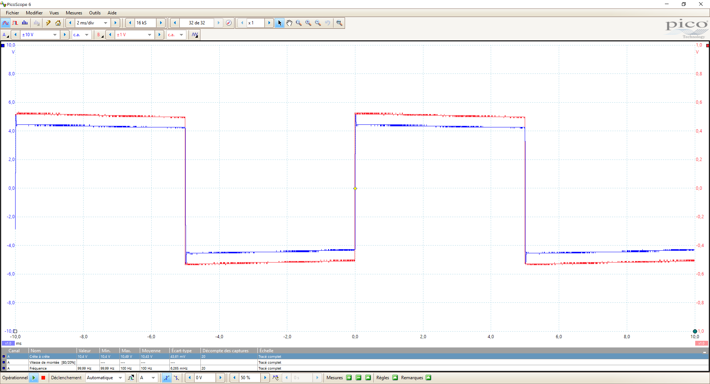710x384 pixels.
Task: Select the Crête à crête measurement row
Action: 355,357
